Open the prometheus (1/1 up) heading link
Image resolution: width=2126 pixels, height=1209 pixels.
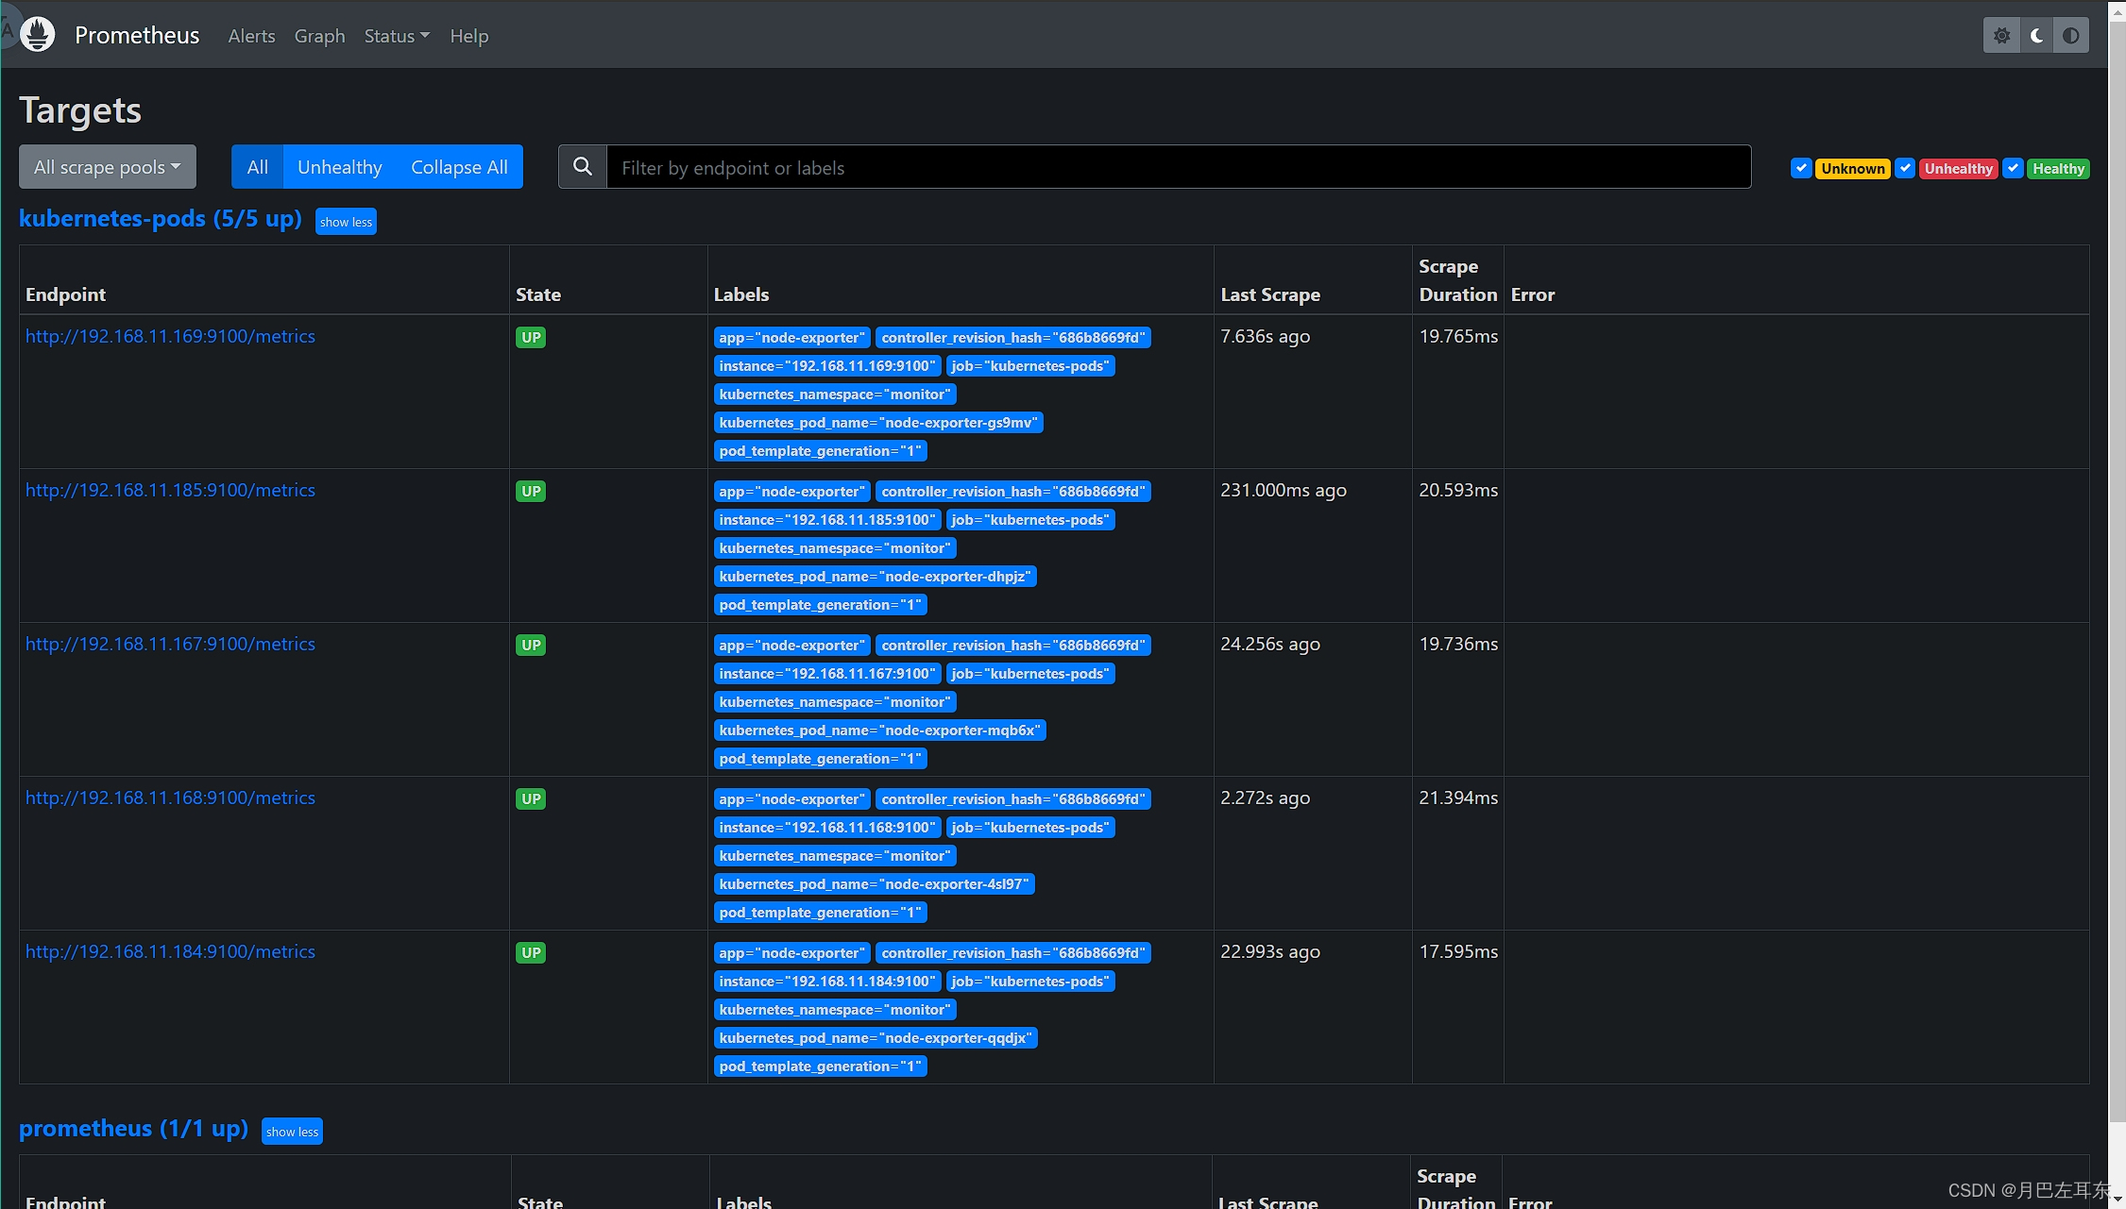(x=133, y=1128)
